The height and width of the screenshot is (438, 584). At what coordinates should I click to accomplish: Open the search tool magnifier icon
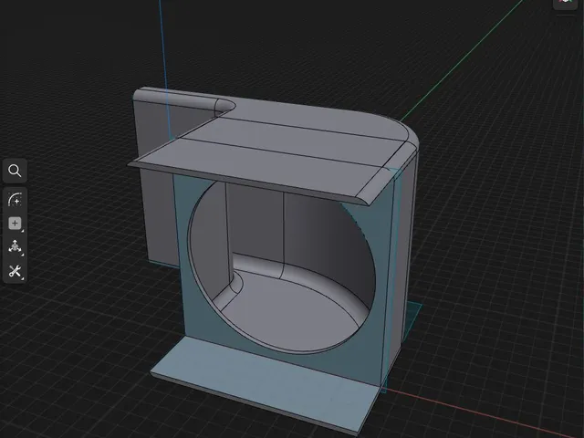15,171
